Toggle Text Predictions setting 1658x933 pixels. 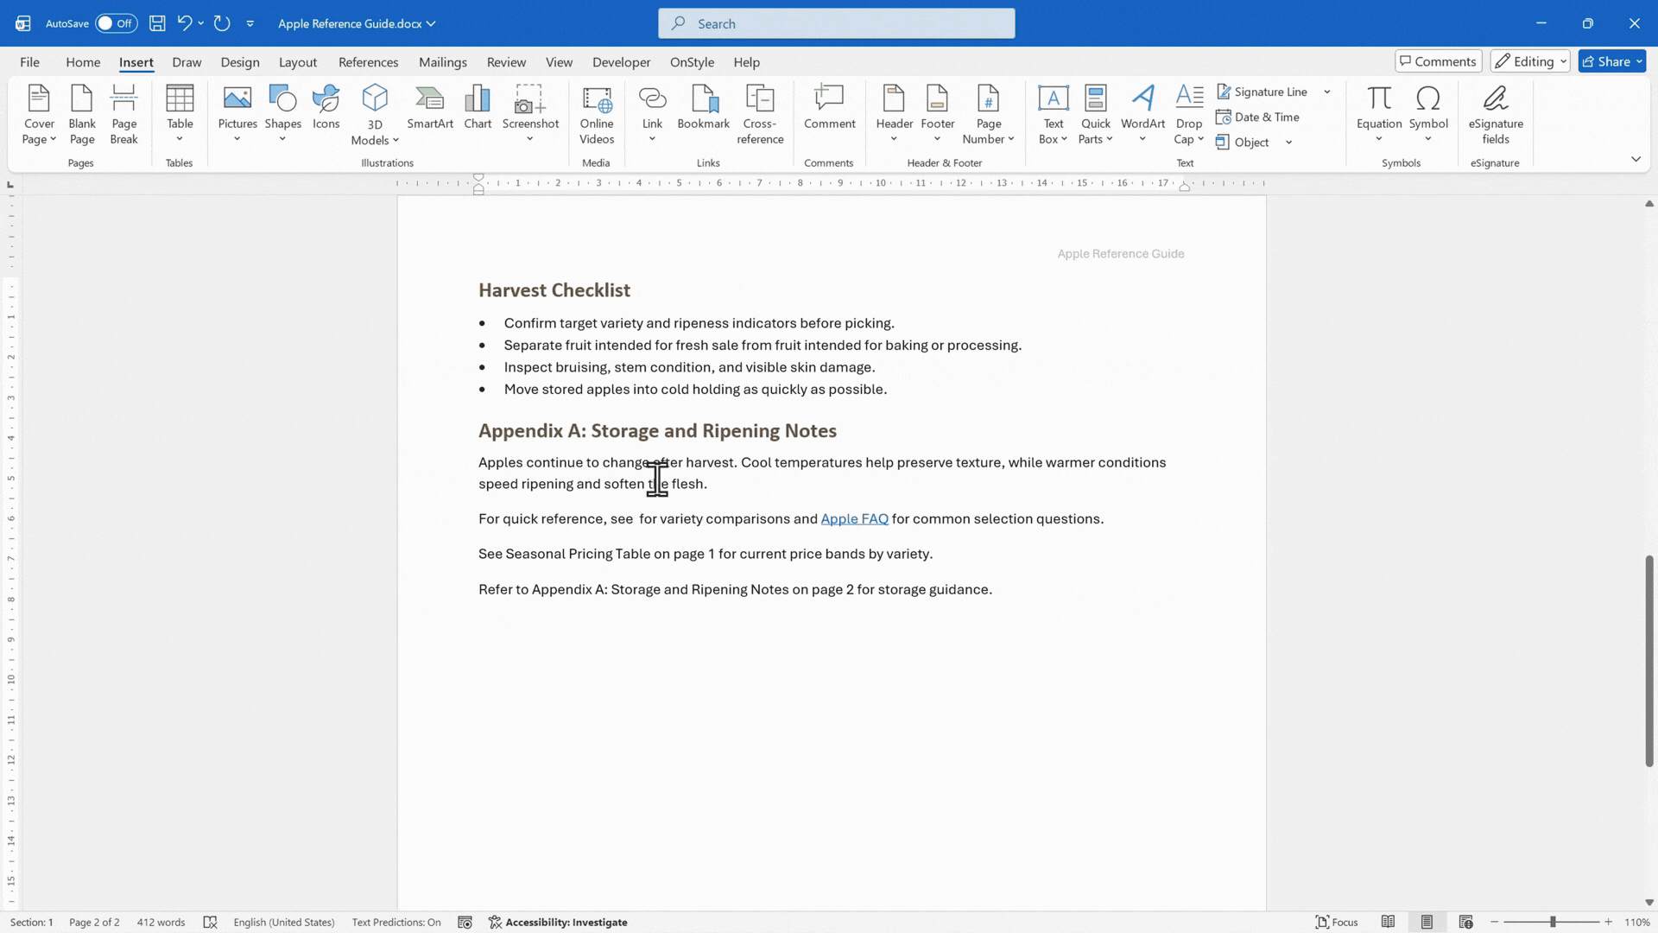(x=396, y=922)
